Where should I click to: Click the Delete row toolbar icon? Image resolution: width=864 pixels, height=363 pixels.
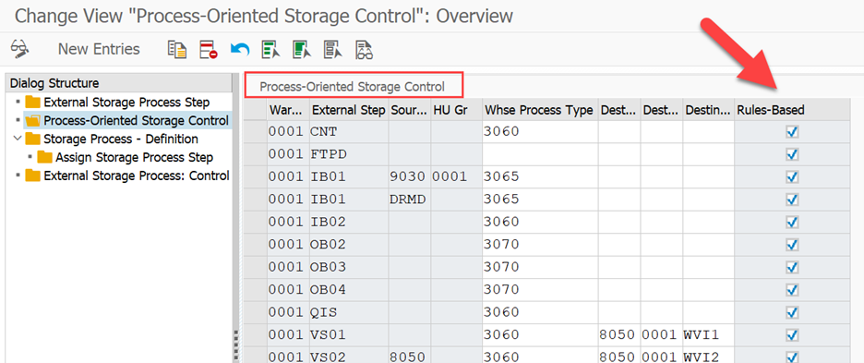tap(209, 49)
